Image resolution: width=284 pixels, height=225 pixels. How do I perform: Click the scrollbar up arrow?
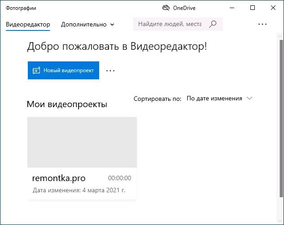(x=280, y=36)
